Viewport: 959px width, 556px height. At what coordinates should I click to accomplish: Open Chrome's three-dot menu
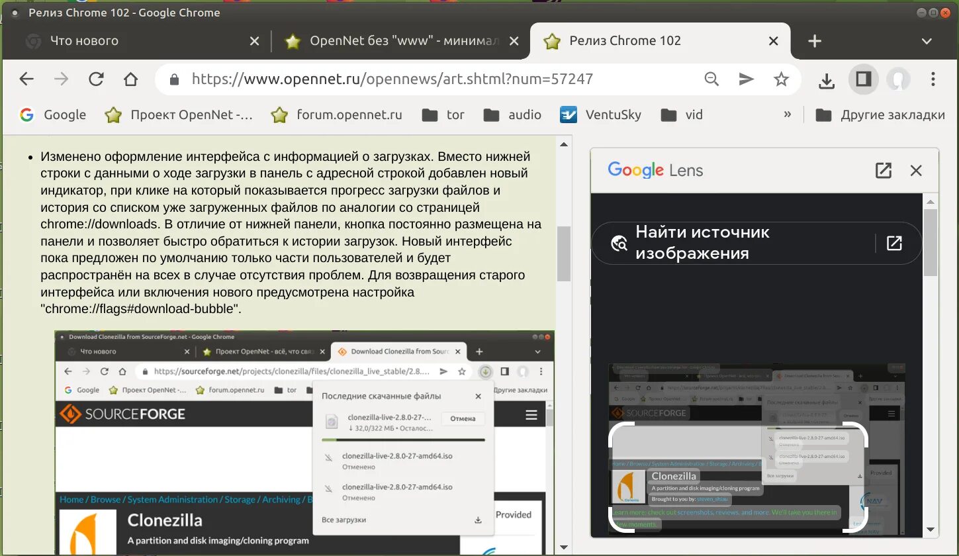[x=933, y=79]
